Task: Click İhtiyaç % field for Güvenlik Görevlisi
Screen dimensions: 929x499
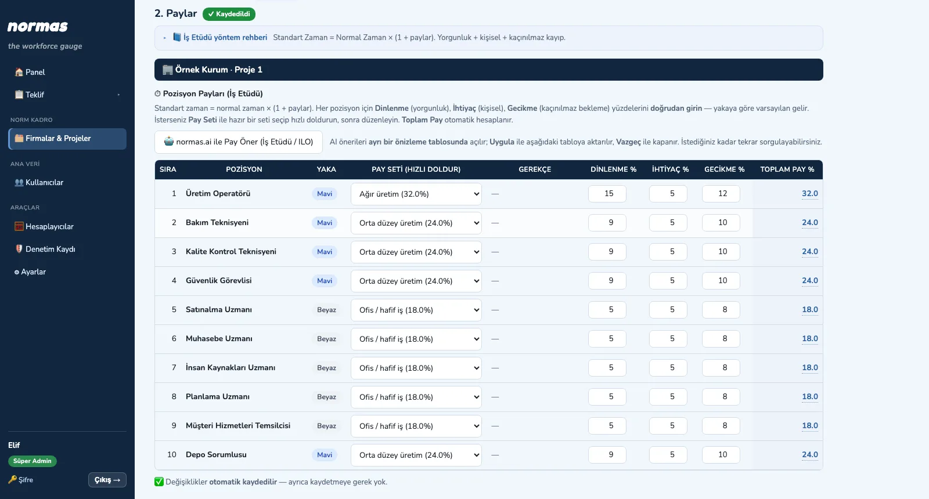Action: tap(668, 281)
